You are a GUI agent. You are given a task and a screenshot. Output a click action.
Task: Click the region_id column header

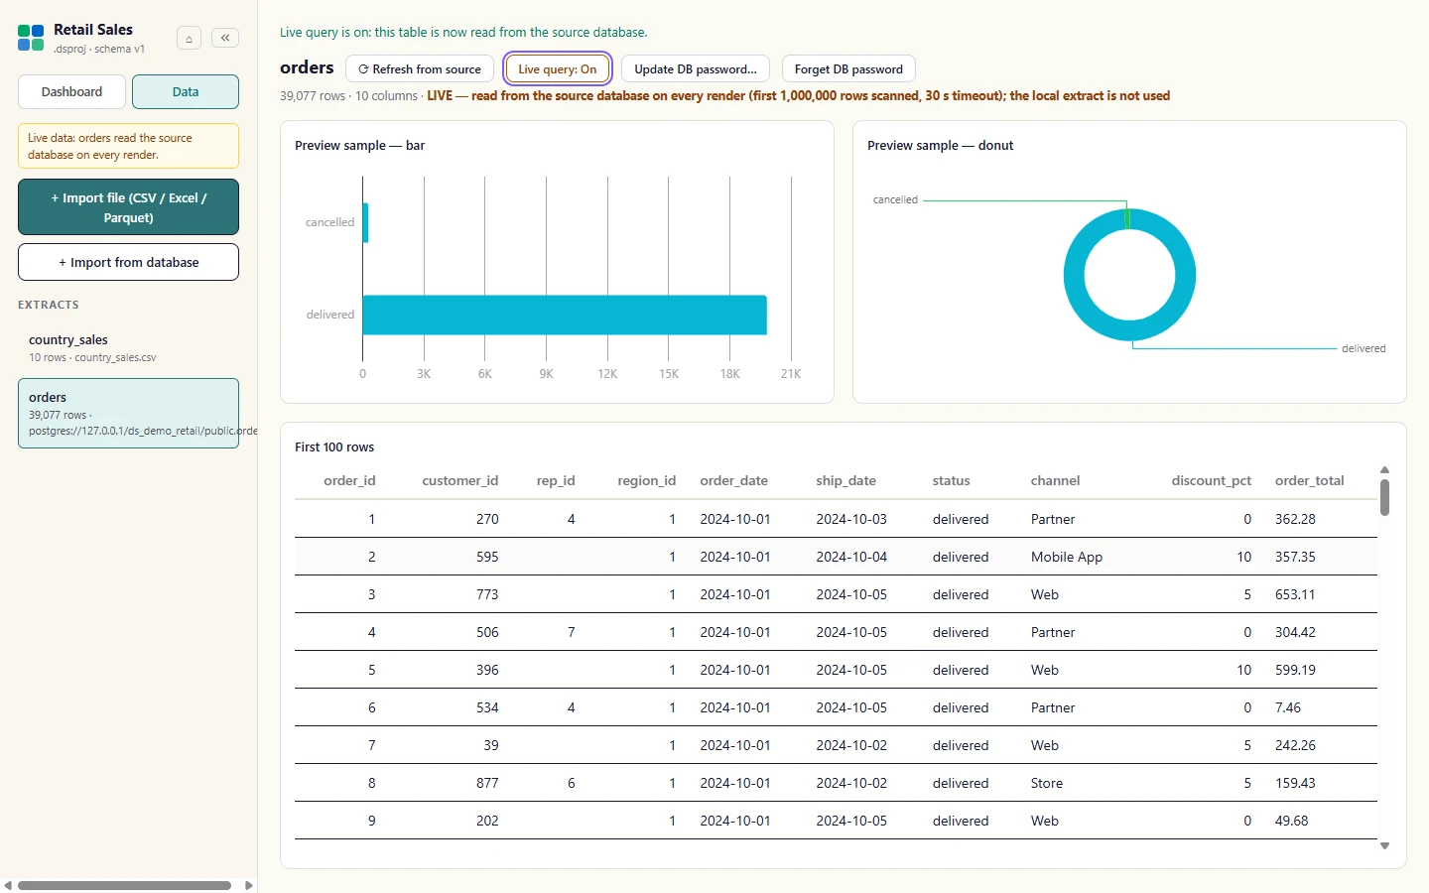647,480
